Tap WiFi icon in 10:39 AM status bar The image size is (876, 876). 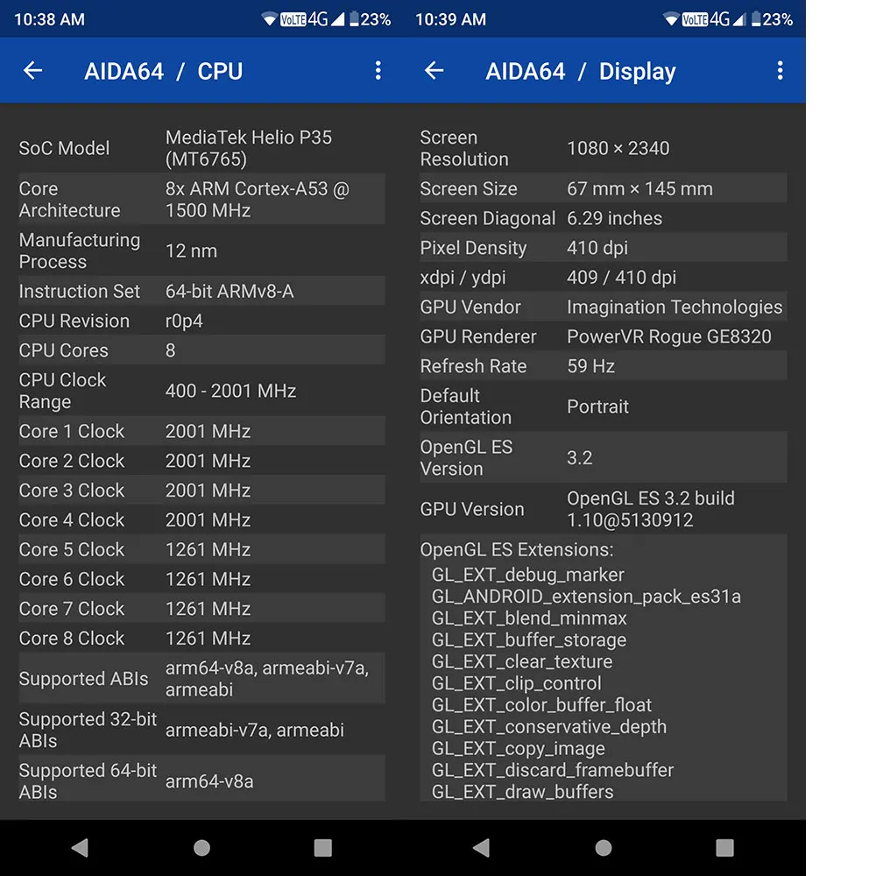coord(671,19)
